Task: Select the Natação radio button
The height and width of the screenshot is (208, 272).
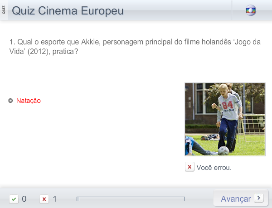Action: [10, 101]
